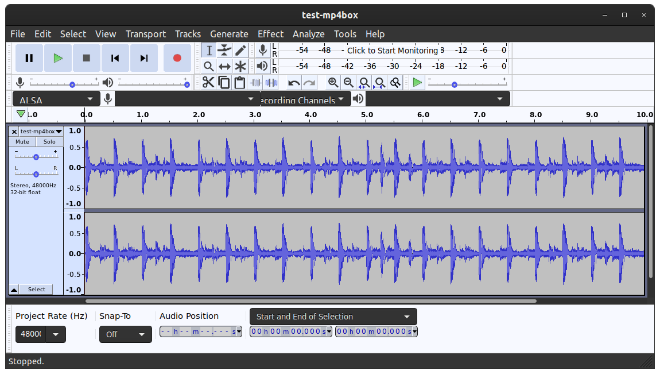Click the Pause button

pos(29,58)
